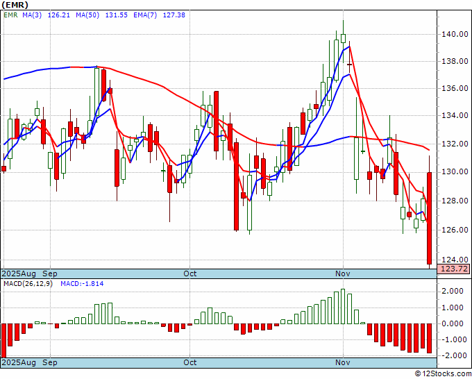This screenshot has width=472, height=379.
Task: Click the 126.21 MA(3) value
Action: pos(59,15)
